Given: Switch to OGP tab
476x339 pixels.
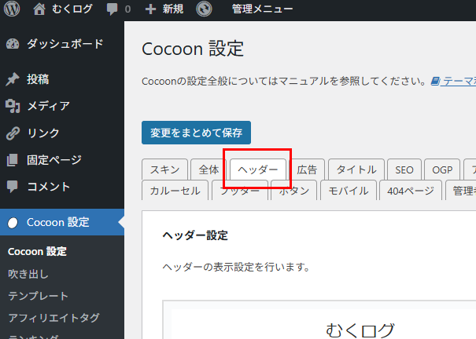Looking at the screenshot, I should point(442,169).
